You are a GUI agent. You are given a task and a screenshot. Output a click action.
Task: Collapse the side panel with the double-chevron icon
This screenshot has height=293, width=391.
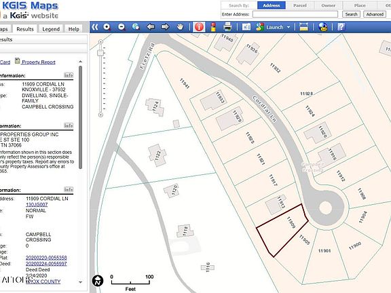(95, 27)
